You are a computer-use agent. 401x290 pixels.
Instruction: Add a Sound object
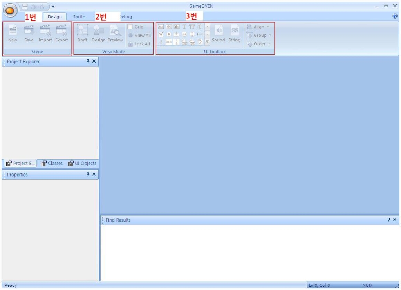click(219, 33)
